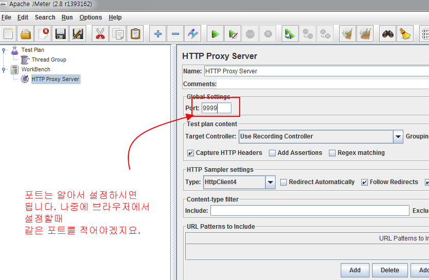Create a new test plan via New icon
Viewport: 429px width, 280px height.
8,34
